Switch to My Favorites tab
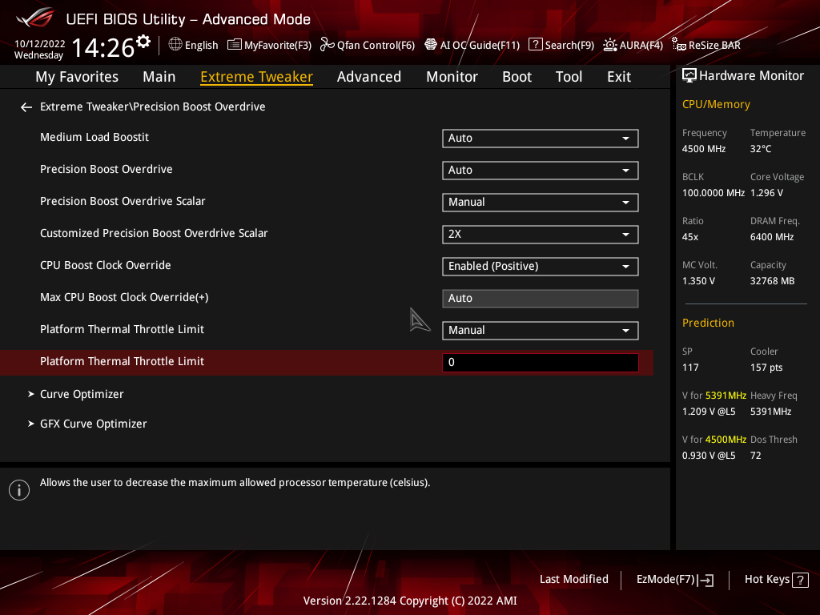820x615 pixels. (77, 77)
